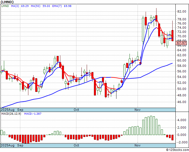This screenshot has width=189, height=152.
Task: Click the 0.000 MACD axis label
Action: (182, 135)
